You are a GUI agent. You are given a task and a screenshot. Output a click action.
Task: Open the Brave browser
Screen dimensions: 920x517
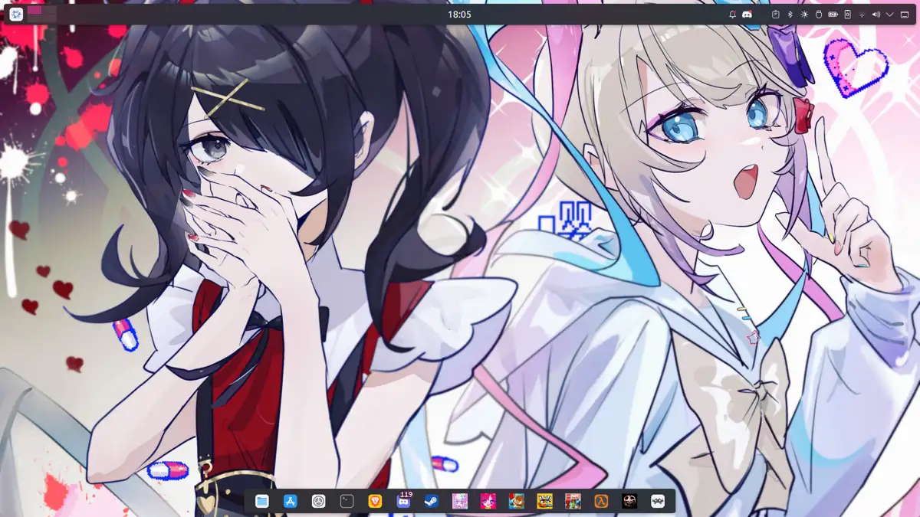[x=375, y=501]
